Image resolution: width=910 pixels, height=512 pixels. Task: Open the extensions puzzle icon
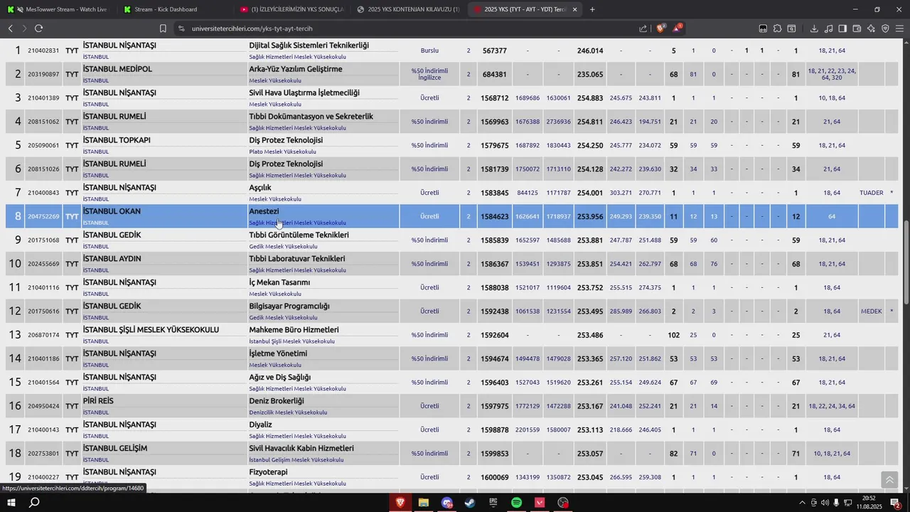[x=777, y=28]
